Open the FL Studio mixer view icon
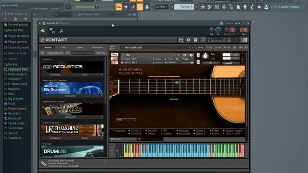 224,7
